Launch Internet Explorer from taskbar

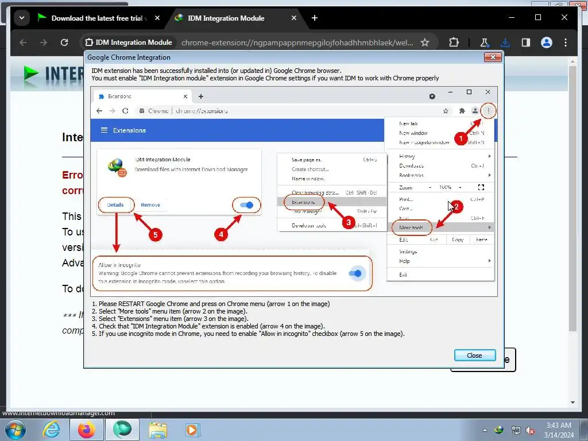point(51,430)
